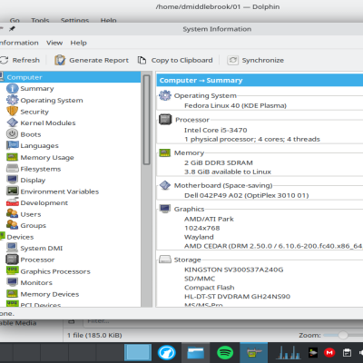Click the Display monitor icon
363x363 pixels.
13,180
